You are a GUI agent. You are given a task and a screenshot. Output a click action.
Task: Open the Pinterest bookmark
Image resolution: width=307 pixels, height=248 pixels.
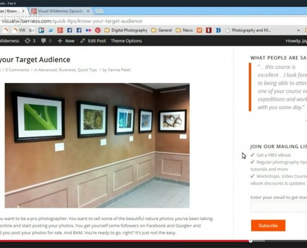point(98,30)
